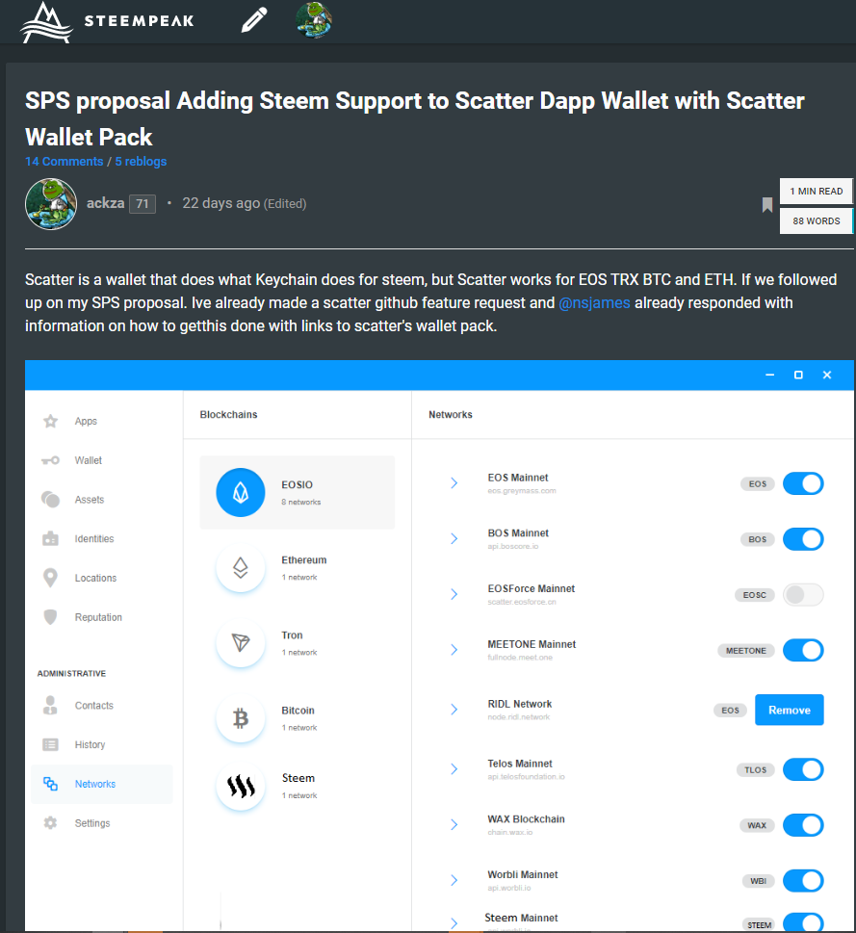The height and width of the screenshot is (933, 856).
Task: Expand BOS Mainnet details chevron
Action: tap(454, 538)
